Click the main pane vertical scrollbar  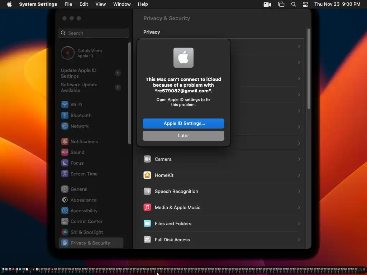pyautogui.click(x=309, y=69)
